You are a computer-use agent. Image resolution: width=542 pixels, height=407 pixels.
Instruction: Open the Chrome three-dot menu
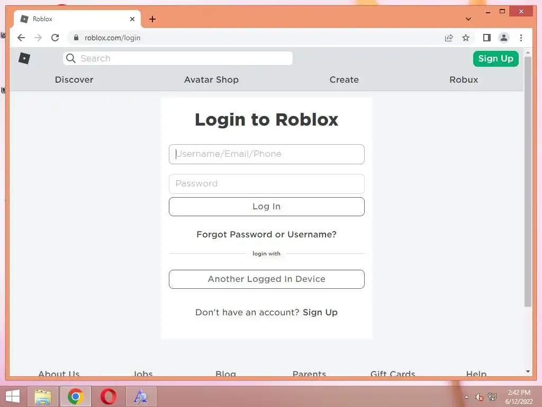pos(521,38)
